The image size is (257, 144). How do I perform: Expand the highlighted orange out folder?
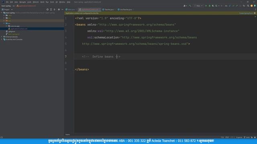pos(4,21)
